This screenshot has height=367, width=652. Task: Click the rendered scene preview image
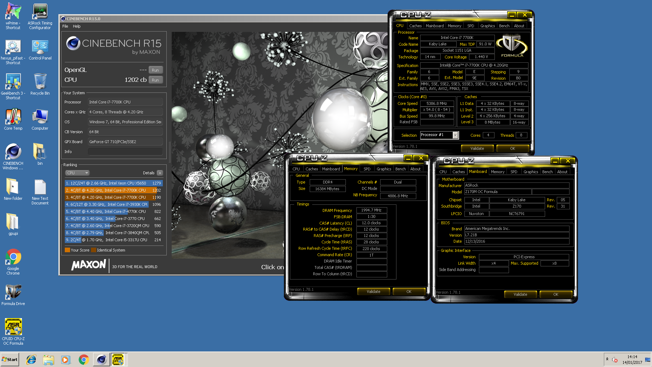[280, 145]
